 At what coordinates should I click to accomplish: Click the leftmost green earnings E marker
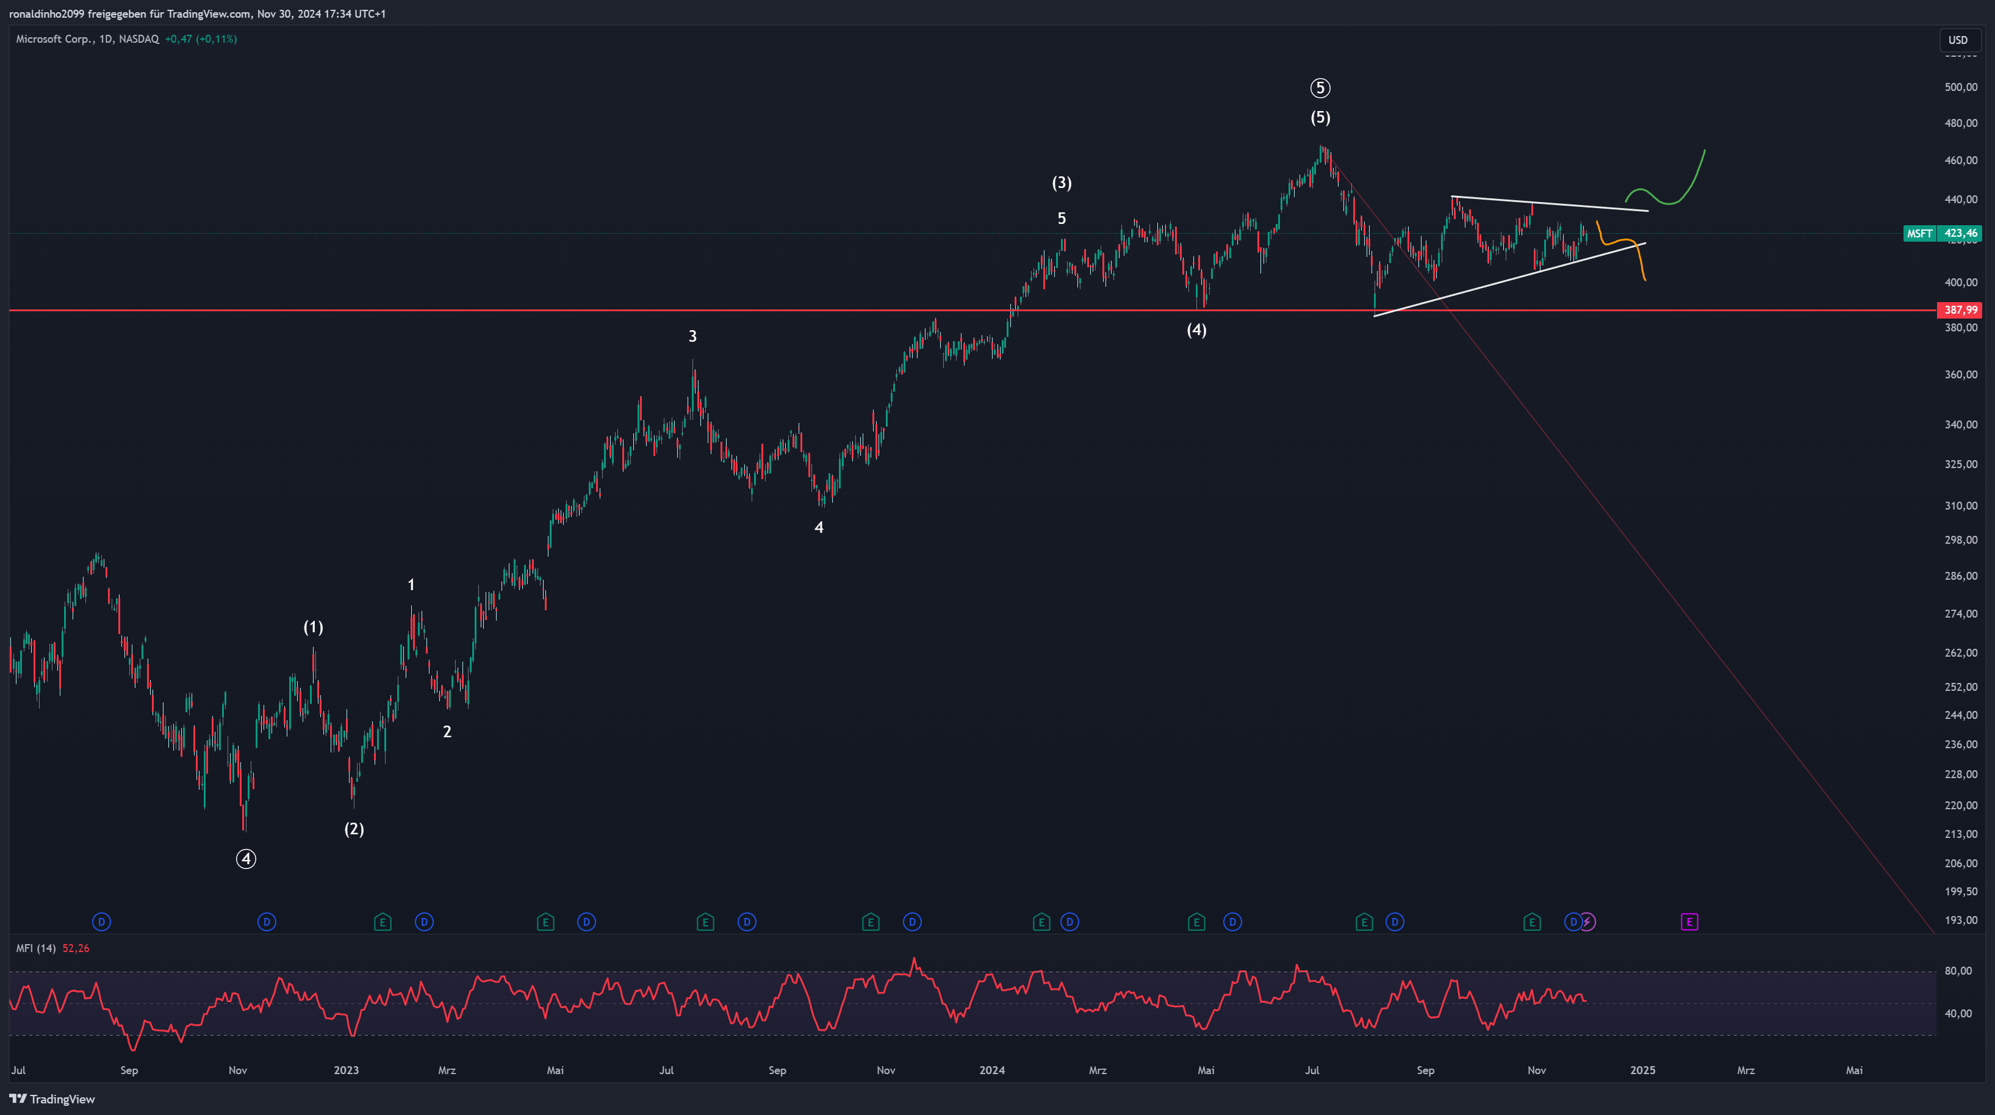pos(383,922)
